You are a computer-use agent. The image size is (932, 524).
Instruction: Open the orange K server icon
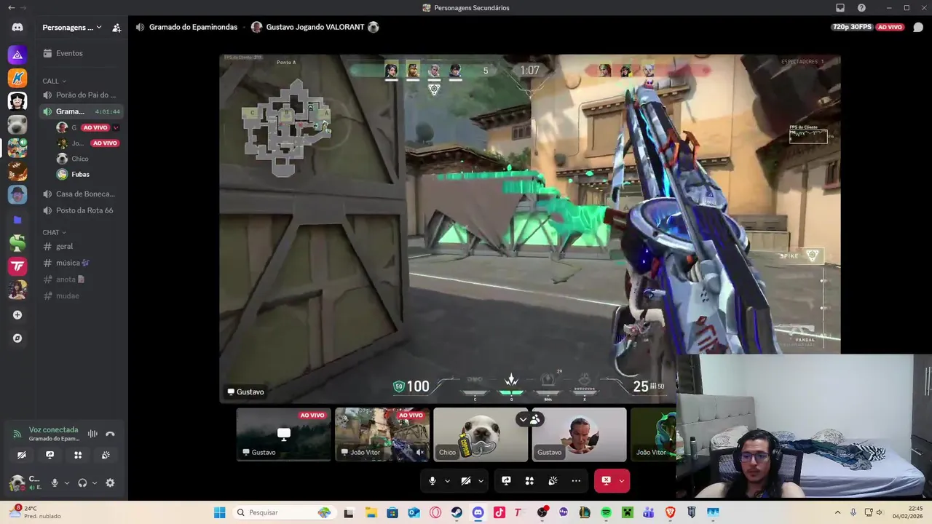17,78
